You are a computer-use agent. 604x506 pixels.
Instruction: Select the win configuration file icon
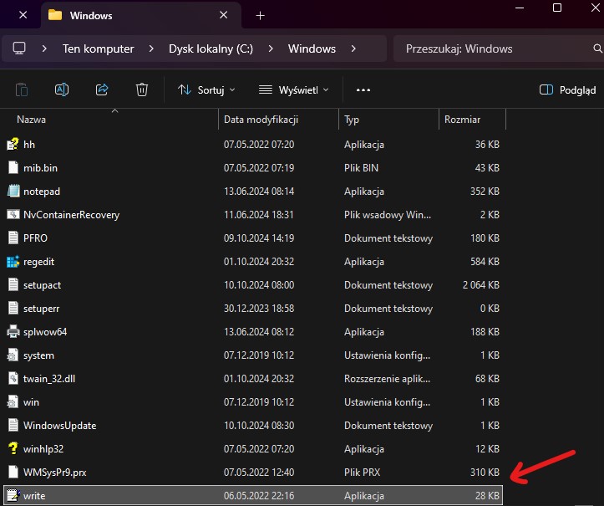tap(13, 401)
